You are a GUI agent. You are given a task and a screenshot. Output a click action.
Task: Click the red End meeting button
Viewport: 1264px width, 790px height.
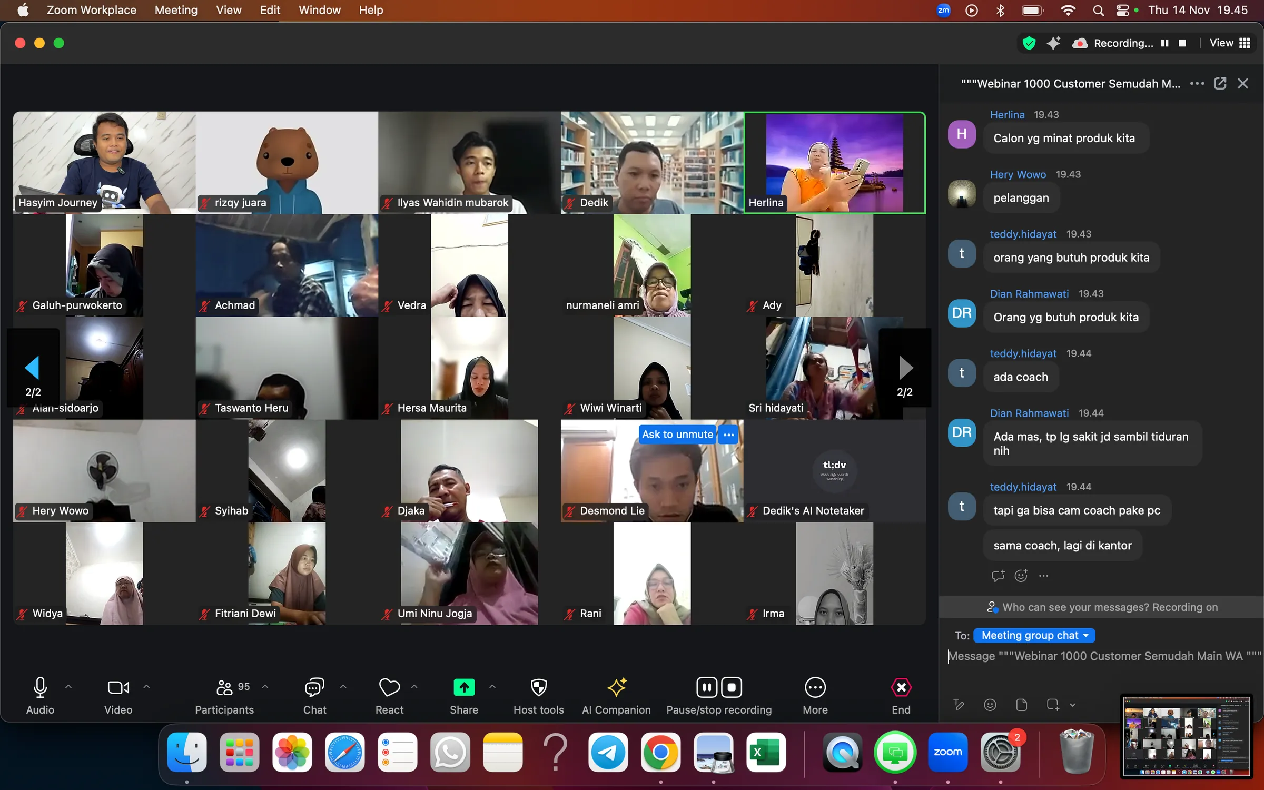coord(901,687)
